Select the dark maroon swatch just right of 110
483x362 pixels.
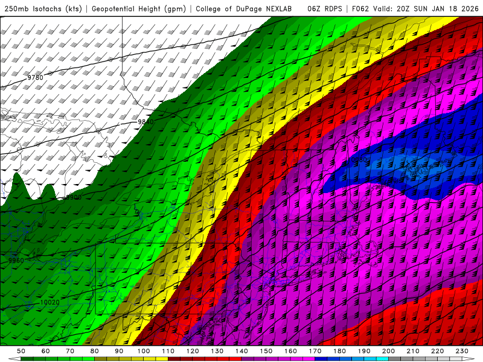174,359
